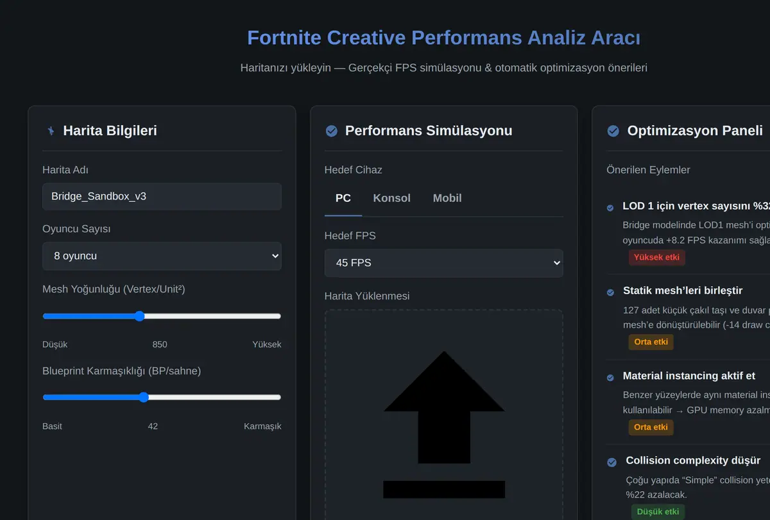Adjust the Mesh Yoğunluğu slider
Viewport: 770px width, 520px height.
162,316
